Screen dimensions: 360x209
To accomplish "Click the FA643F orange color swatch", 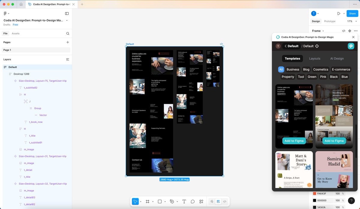I will tap(315, 194).
